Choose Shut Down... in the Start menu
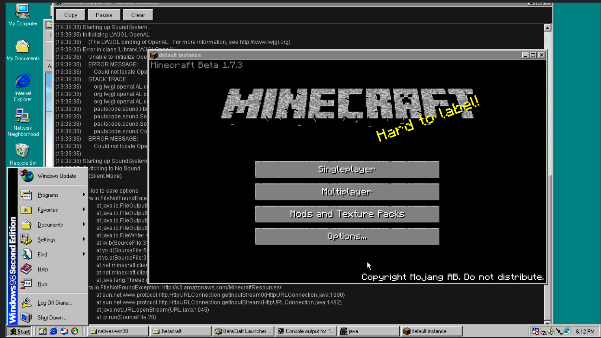The image size is (601, 338). click(x=52, y=318)
